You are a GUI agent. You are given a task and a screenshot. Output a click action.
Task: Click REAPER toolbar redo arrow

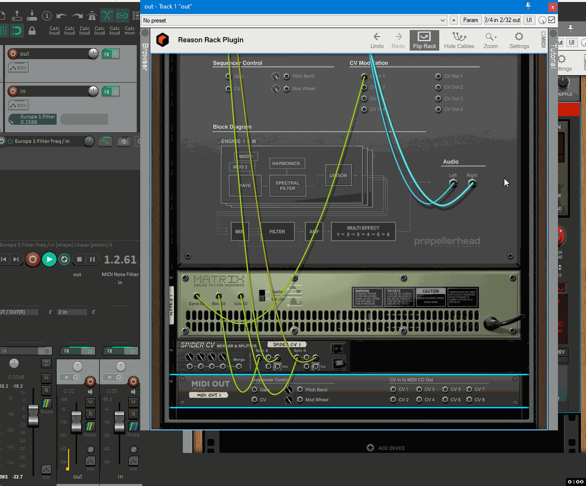(x=77, y=16)
